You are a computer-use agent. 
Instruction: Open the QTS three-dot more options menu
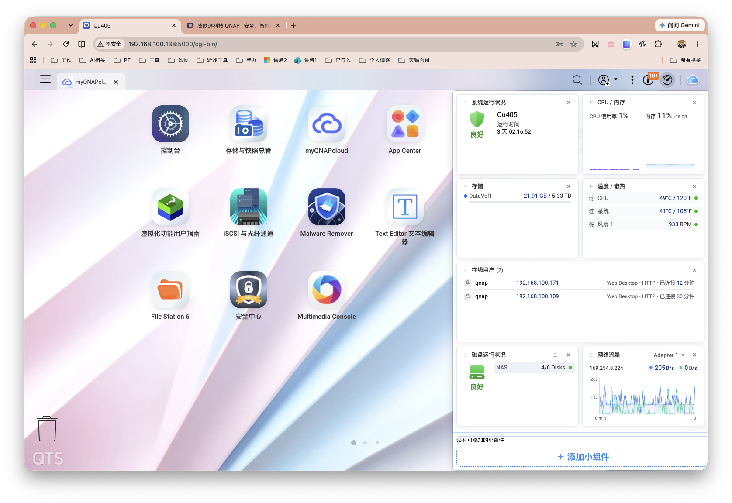[632, 80]
